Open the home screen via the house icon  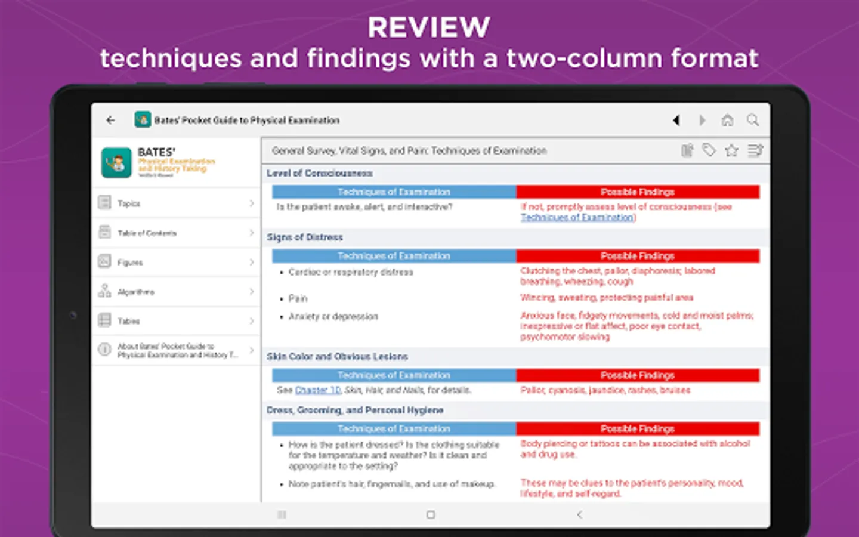pyautogui.click(x=727, y=121)
